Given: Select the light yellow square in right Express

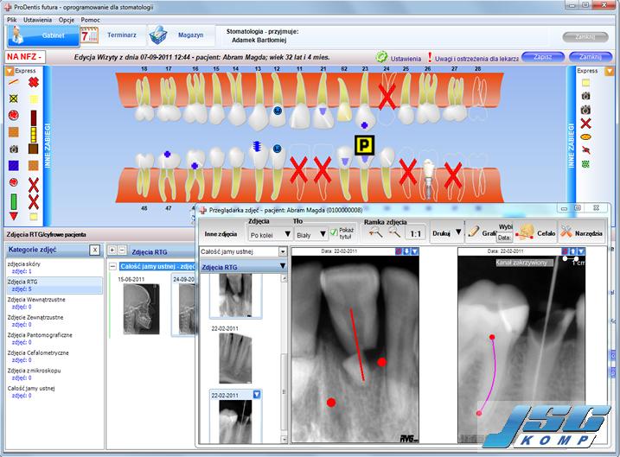Looking at the screenshot, I should (x=585, y=83).
